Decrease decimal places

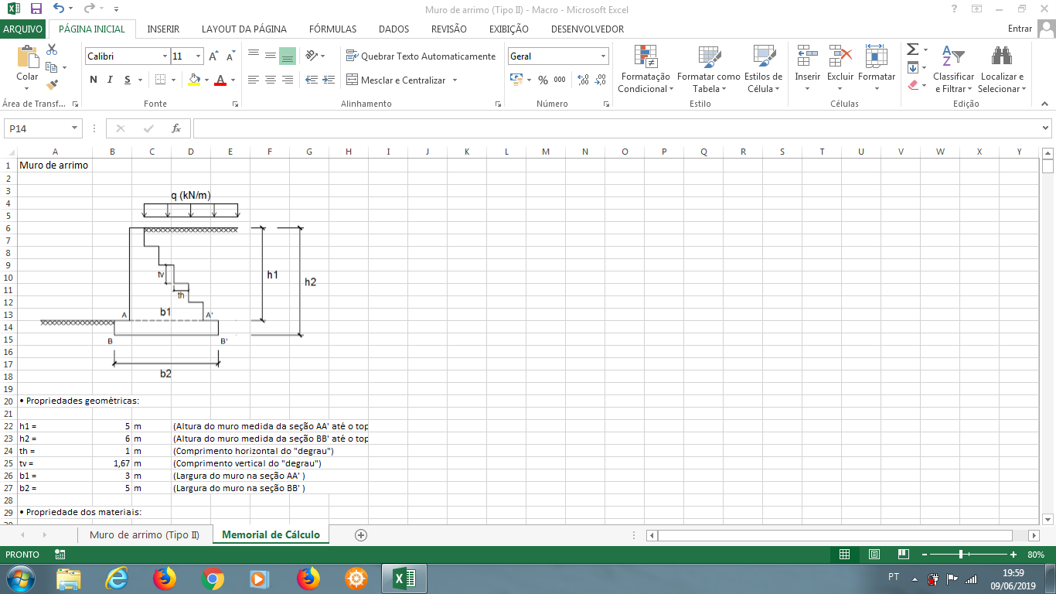click(x=601, y=80)
